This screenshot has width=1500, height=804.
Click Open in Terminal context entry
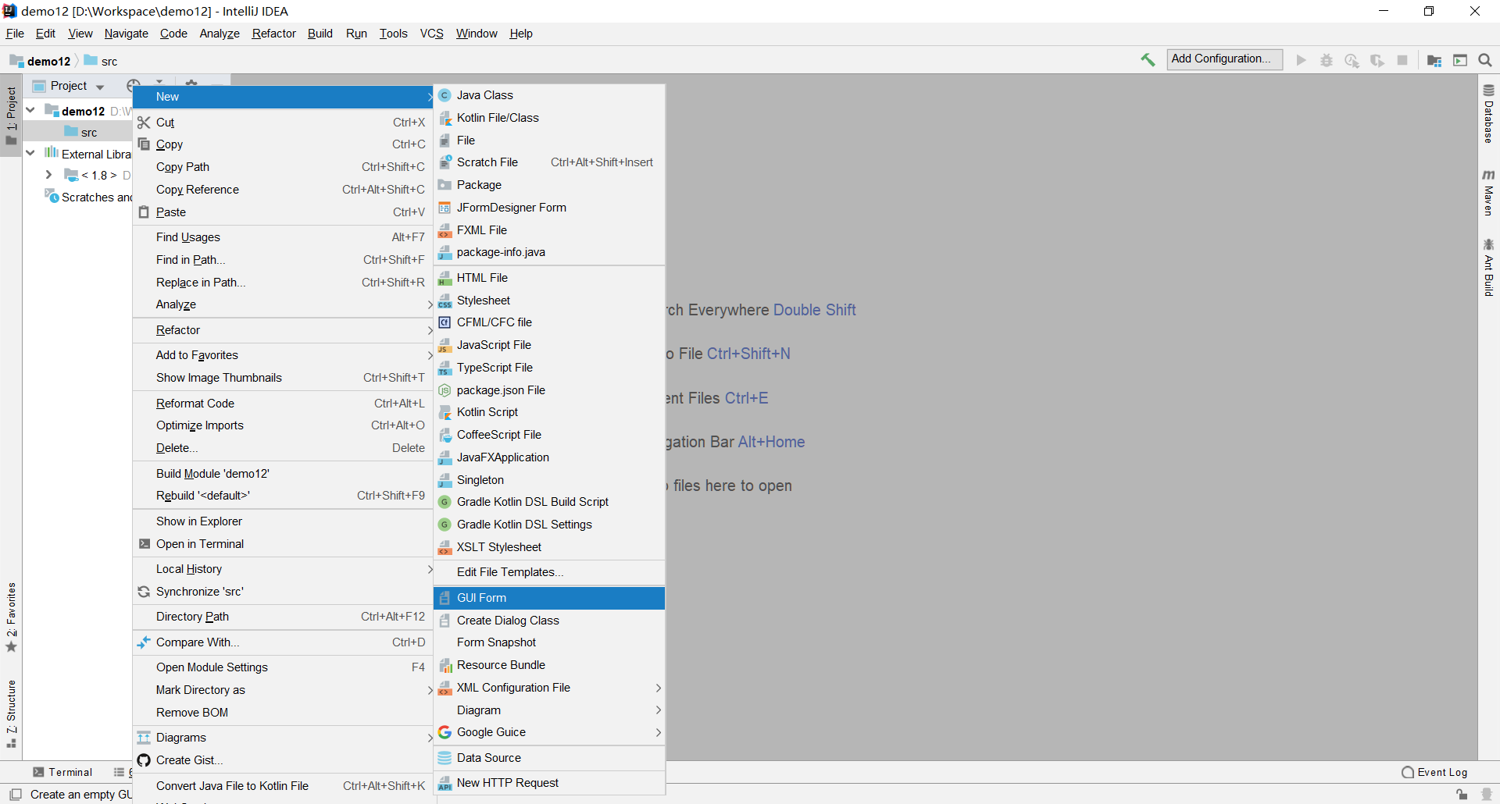tap(283, 544)
